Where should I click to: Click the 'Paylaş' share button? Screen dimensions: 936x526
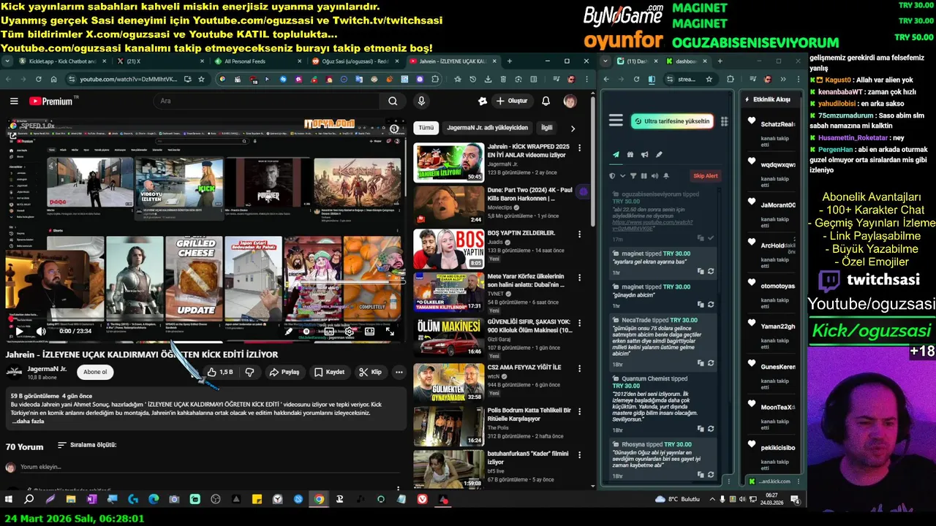coord(284,372)
